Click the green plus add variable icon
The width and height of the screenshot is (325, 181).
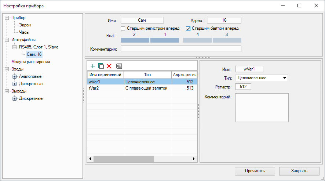93,66
